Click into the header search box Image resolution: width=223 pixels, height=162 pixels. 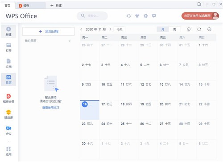pos(92,16)
